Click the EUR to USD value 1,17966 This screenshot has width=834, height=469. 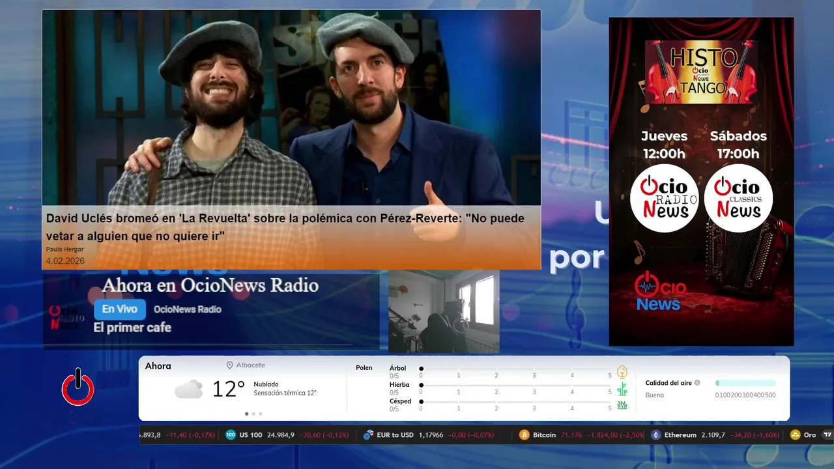[x=431, y=435]
